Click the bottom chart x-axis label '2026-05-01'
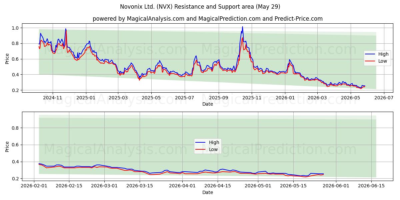The height and width of the screenshot is (200, 400). (x=258, y=186)
